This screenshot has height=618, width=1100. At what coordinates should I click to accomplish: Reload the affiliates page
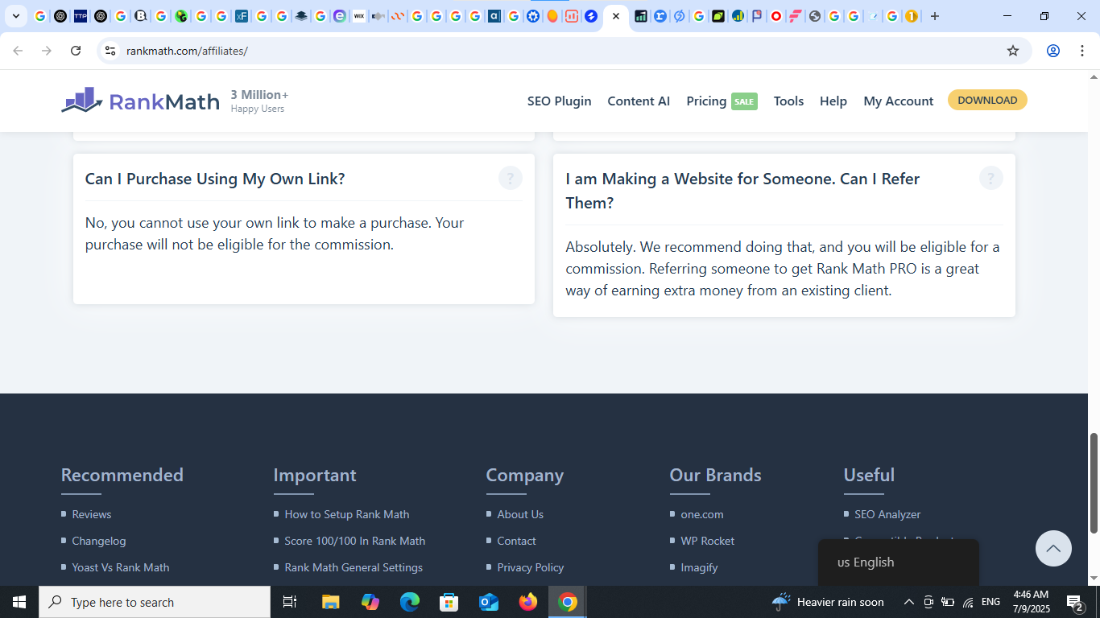(x=76, y=51)
